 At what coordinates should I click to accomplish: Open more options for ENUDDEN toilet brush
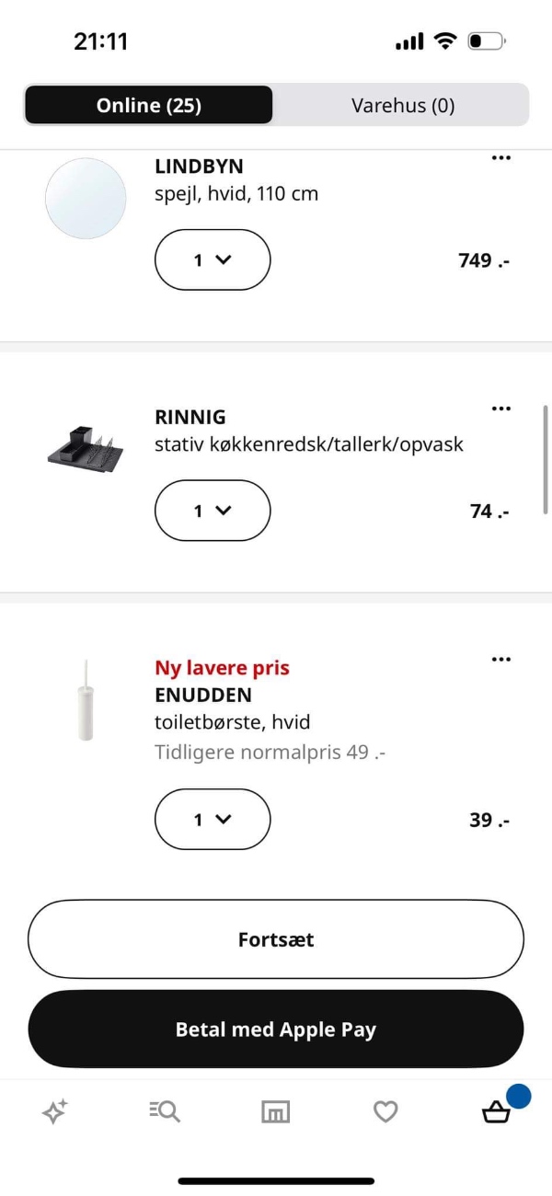pyautogui.click(x=500, y=659)
